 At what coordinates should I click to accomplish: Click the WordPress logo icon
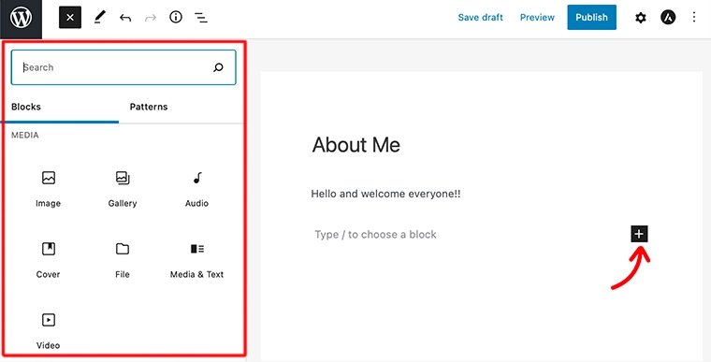coord(21,18)
